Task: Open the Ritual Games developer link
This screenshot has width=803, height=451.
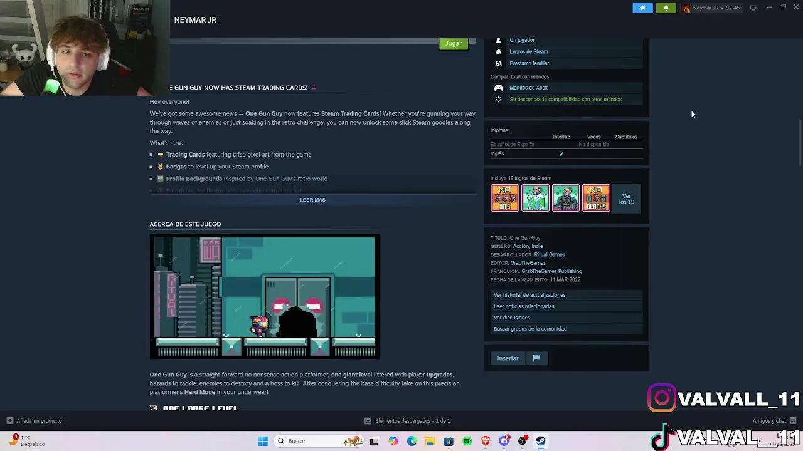Action: pyautogui.click(x=550, y=254)
